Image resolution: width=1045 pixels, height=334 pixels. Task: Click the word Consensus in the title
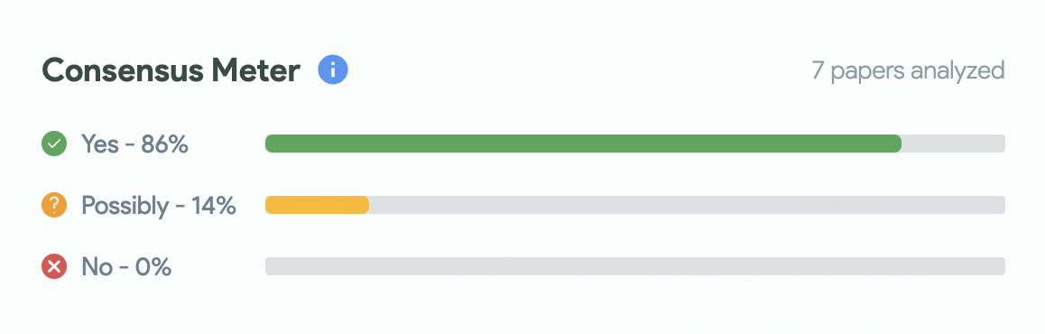click(124, 70)
